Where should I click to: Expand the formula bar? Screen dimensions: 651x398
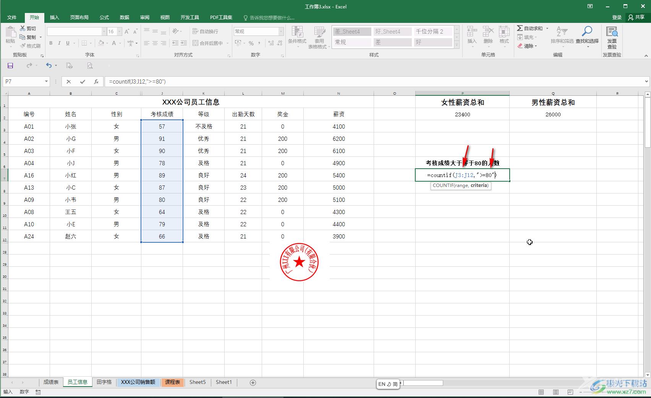[x=646, y=81]
